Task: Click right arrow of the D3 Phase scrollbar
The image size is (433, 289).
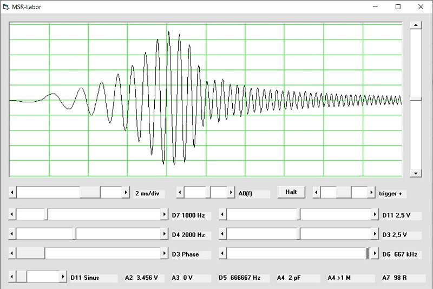Action: [165, 254]
